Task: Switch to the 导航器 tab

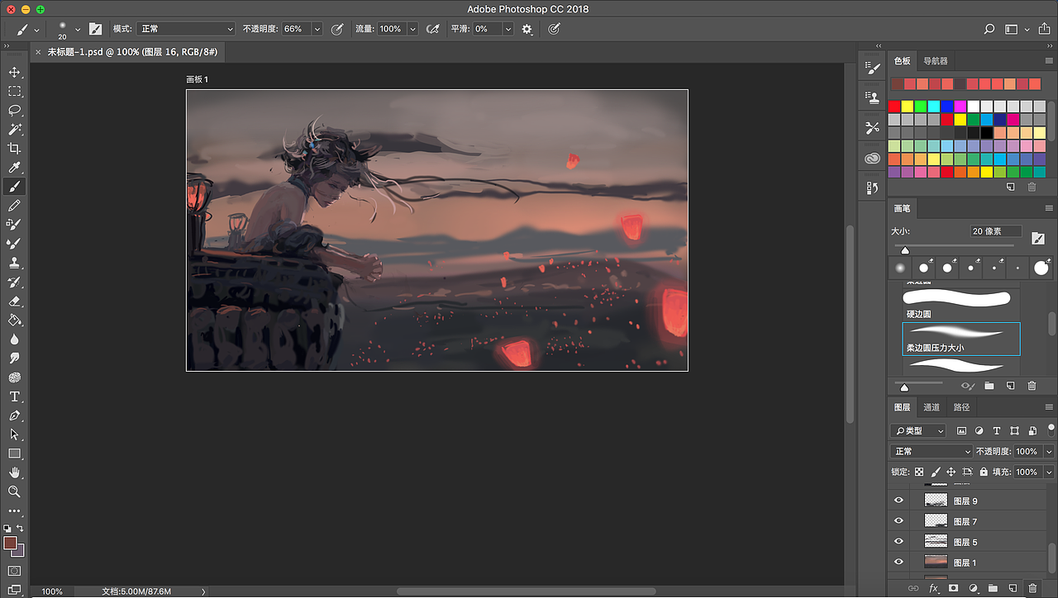Action: click(936, 61)
